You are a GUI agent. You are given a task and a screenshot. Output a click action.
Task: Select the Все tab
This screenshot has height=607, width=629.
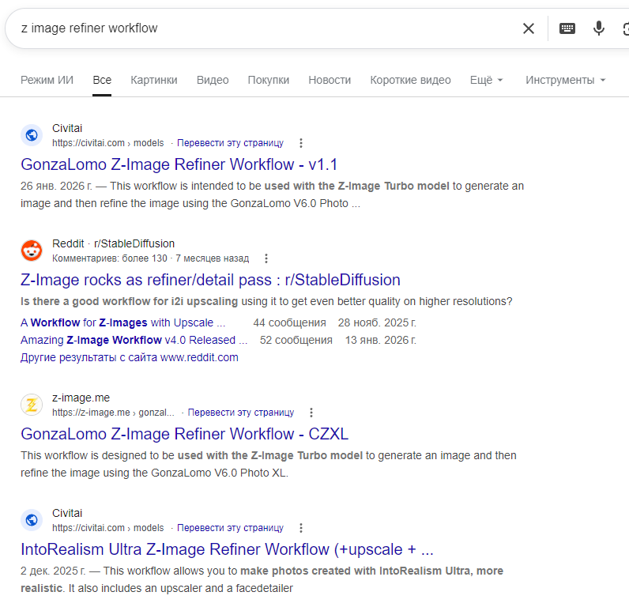(x=102, y=80)
